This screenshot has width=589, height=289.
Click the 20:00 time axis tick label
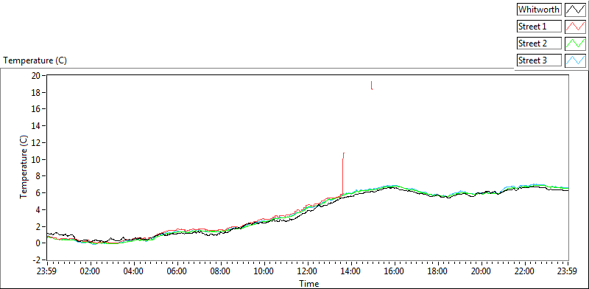482,271
